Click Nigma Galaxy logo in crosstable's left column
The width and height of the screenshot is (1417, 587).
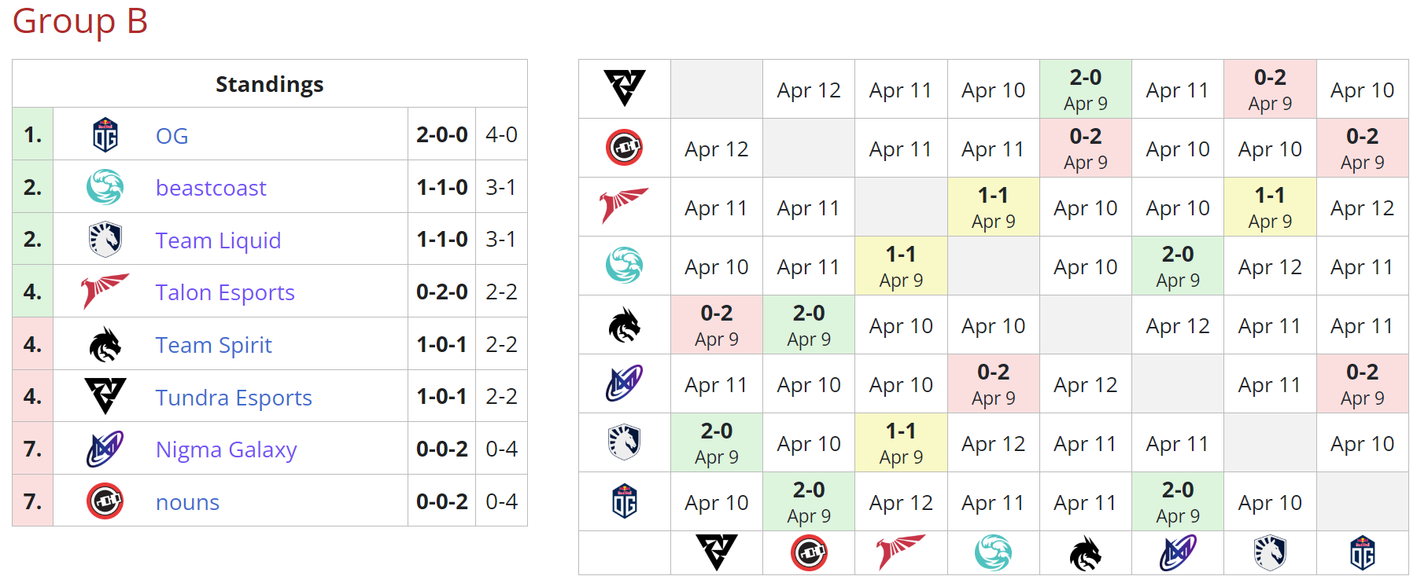click(625, 383)
